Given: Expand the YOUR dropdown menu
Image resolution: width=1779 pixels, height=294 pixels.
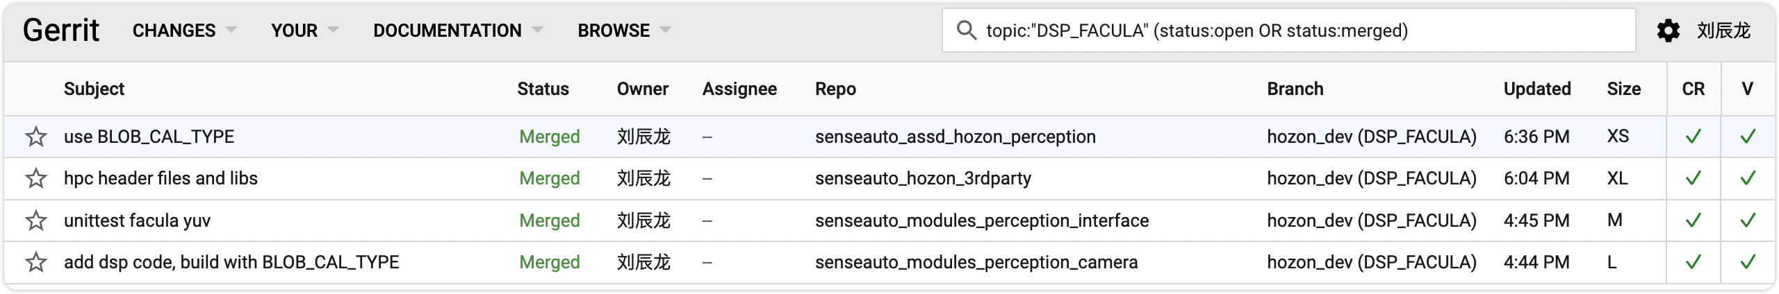Looking at the screenshot, I should (x=304, y=31).
